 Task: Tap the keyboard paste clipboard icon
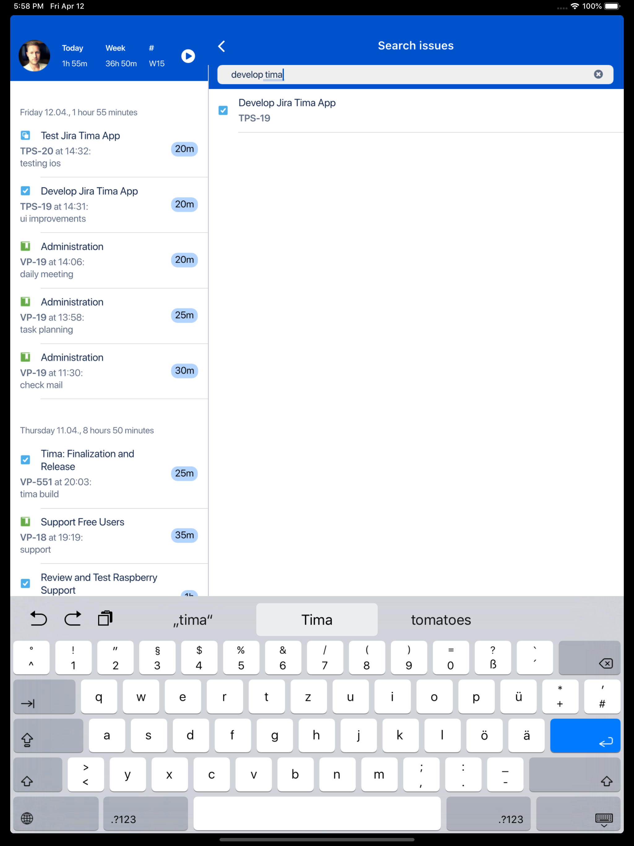coord(105,618)
